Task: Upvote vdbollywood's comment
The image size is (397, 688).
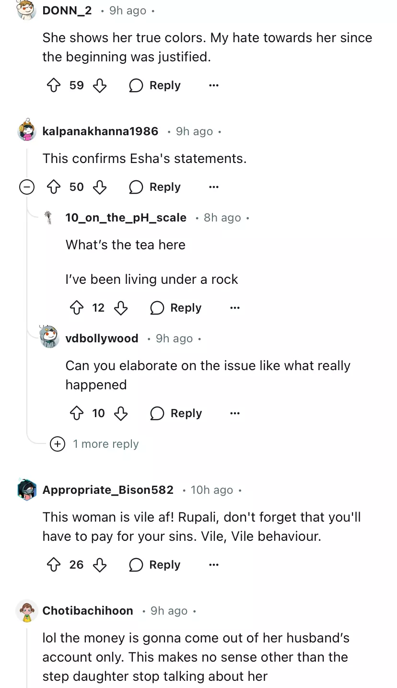Action: (x=77, y=413)
